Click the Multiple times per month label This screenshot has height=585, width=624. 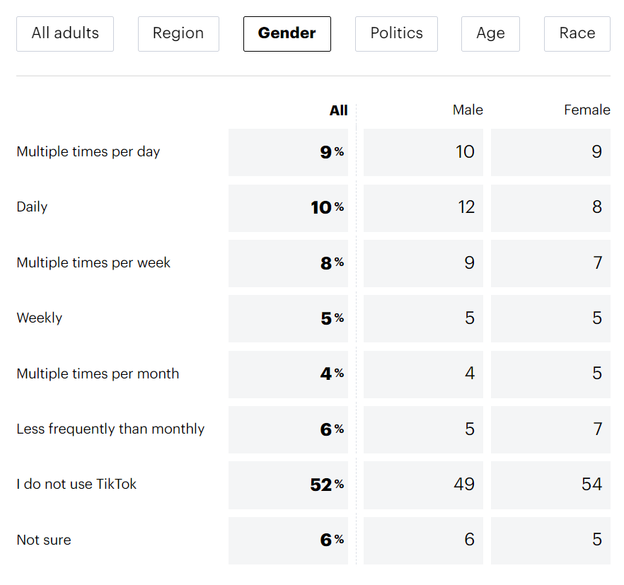point(98,373)
